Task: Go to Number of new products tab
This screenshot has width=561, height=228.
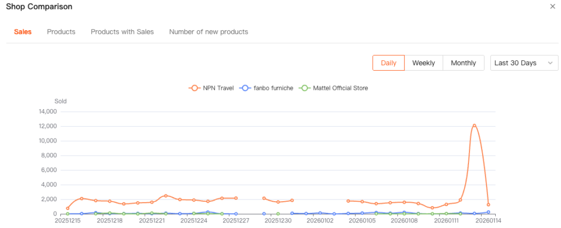Action: click(x=209, y=32)
